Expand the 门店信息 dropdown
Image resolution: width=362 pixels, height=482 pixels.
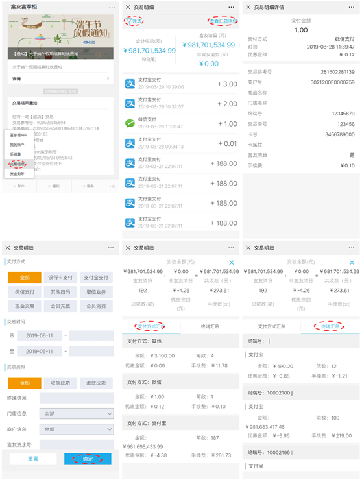pos(77,413)
